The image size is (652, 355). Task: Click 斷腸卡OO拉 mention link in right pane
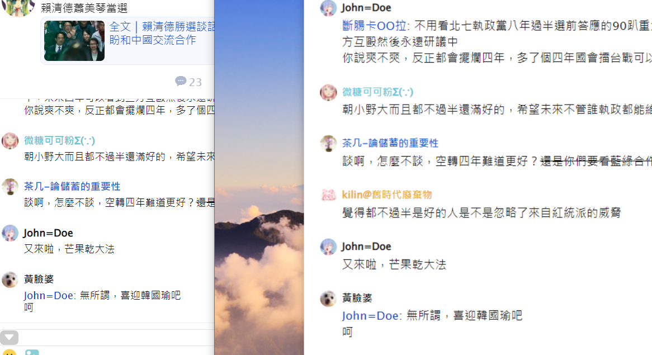[x=374, y=26]
